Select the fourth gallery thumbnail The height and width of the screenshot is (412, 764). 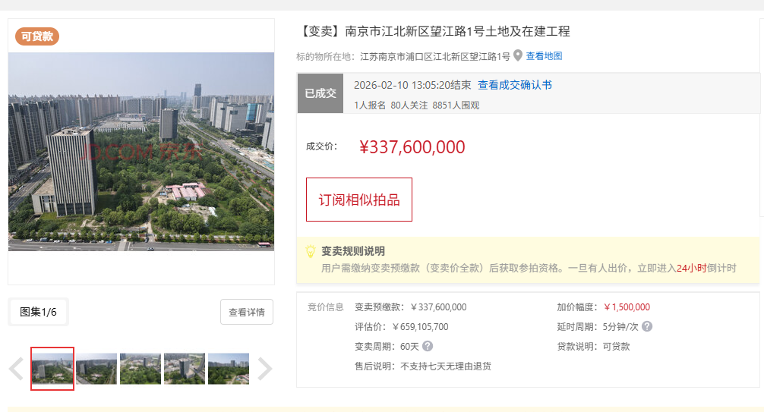(185, 369)
